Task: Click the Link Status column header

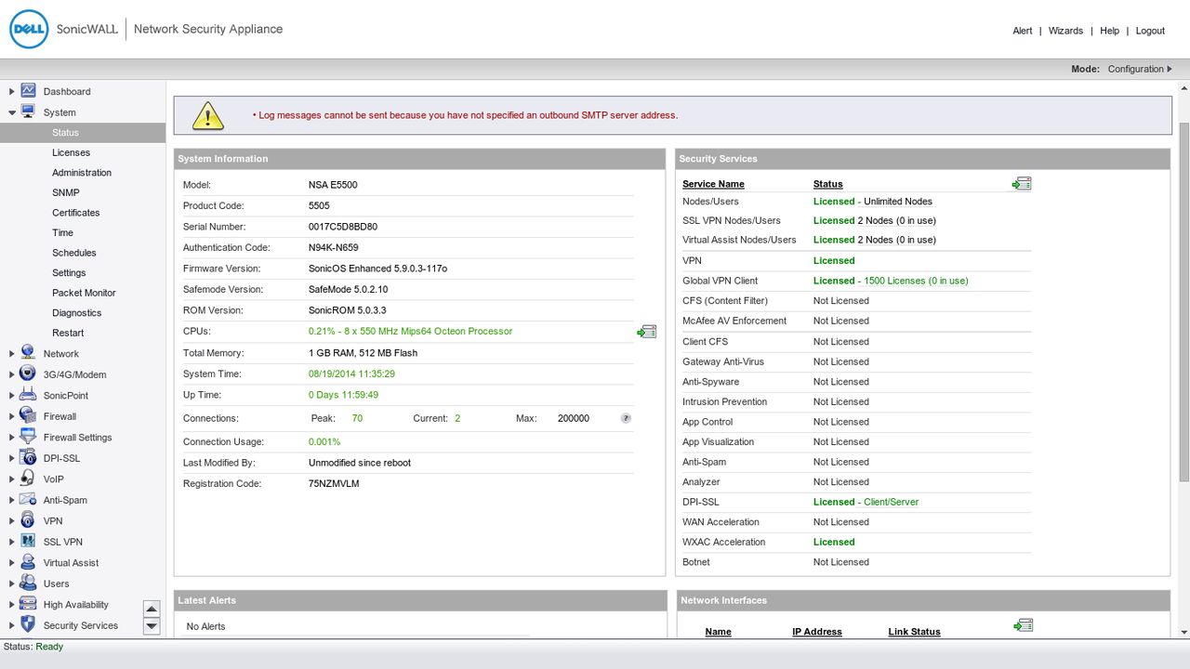Action: 914,632
